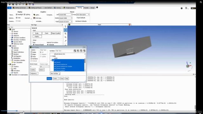Enable the Partitions checkbox in Mesh Display

click(31, 59)
